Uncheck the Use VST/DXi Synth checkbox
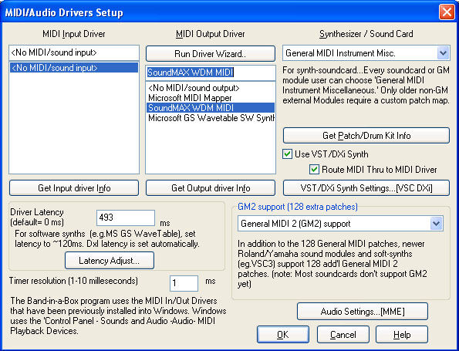This screenshot has width=459, height=351. [287, 154]
